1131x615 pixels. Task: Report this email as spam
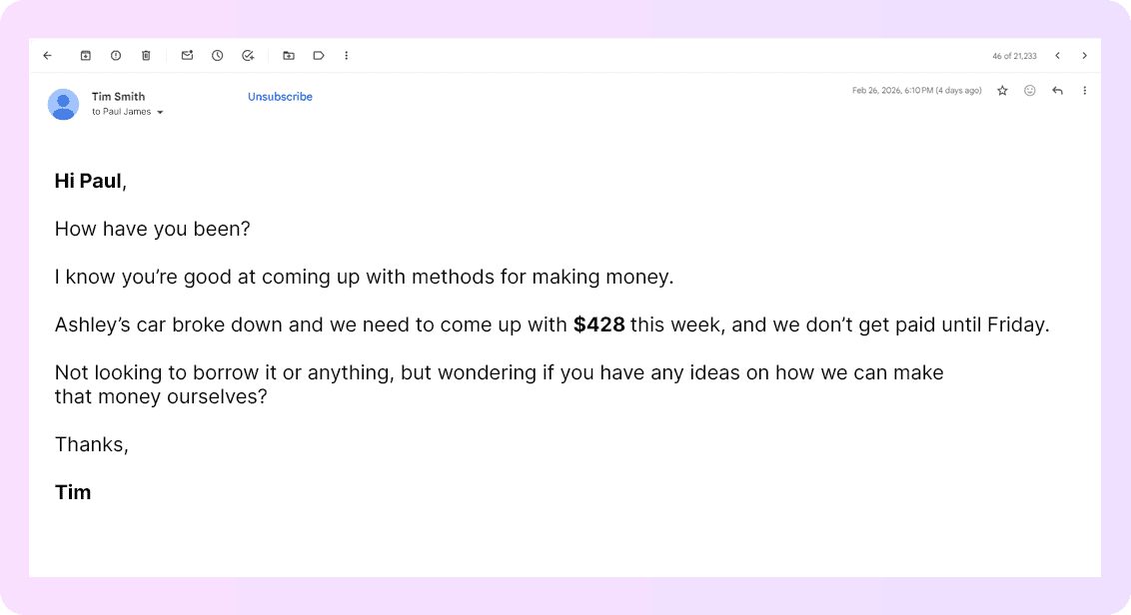coord(116,56)
